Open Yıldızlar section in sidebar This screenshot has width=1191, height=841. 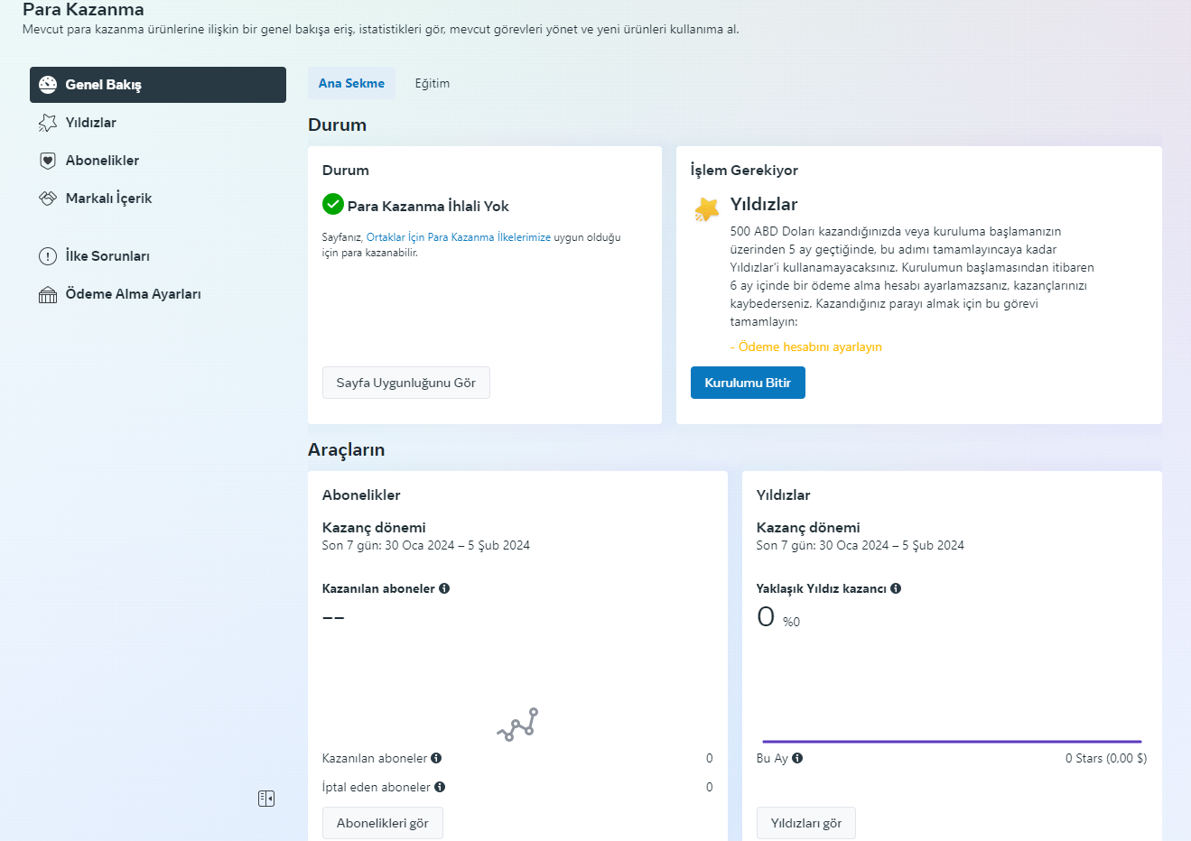[158, 123]
